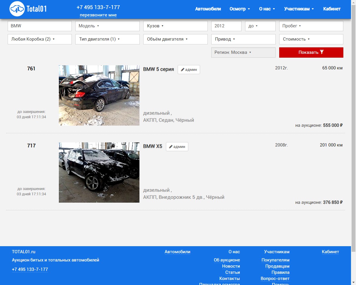Click mileage text 201 000 км
The image size is (356, 285).
[x=331, y=145]
